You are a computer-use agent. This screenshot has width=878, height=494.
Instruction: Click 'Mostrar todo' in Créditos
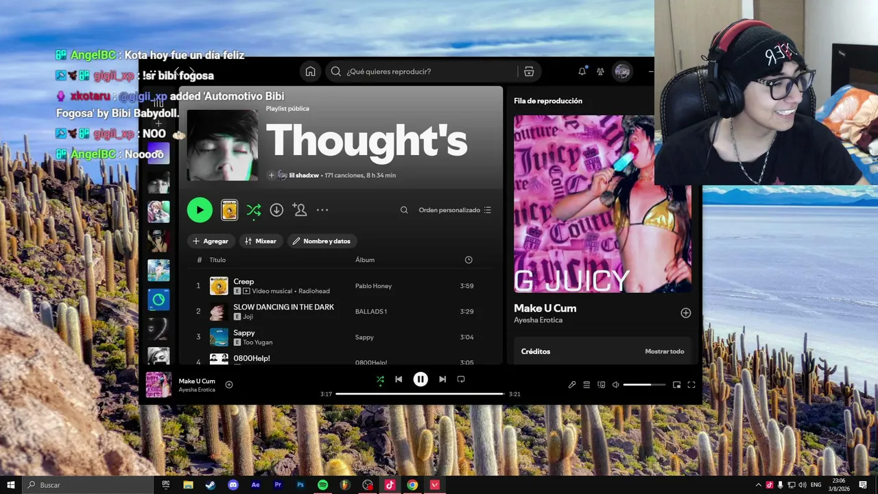tap(664, 351)
